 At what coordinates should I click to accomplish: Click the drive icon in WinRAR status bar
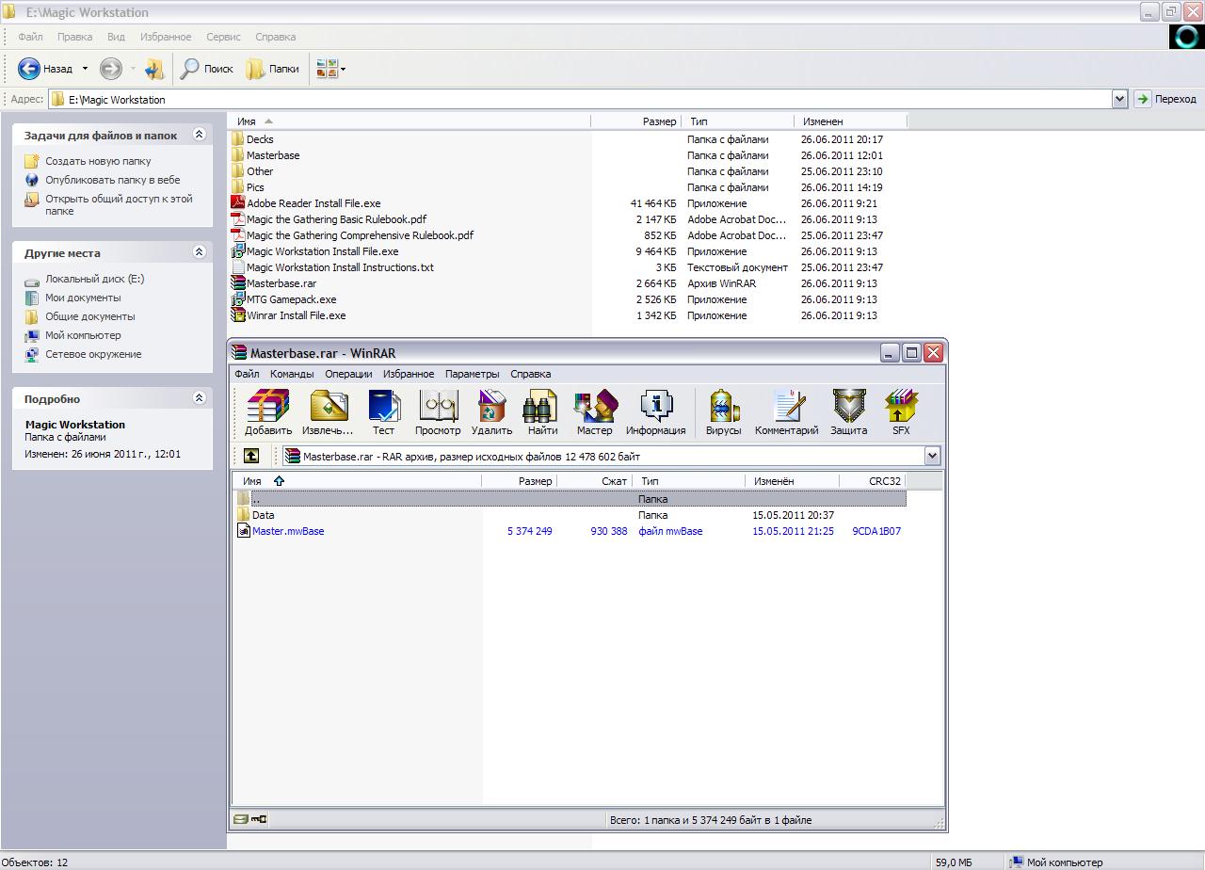point(241,819)
